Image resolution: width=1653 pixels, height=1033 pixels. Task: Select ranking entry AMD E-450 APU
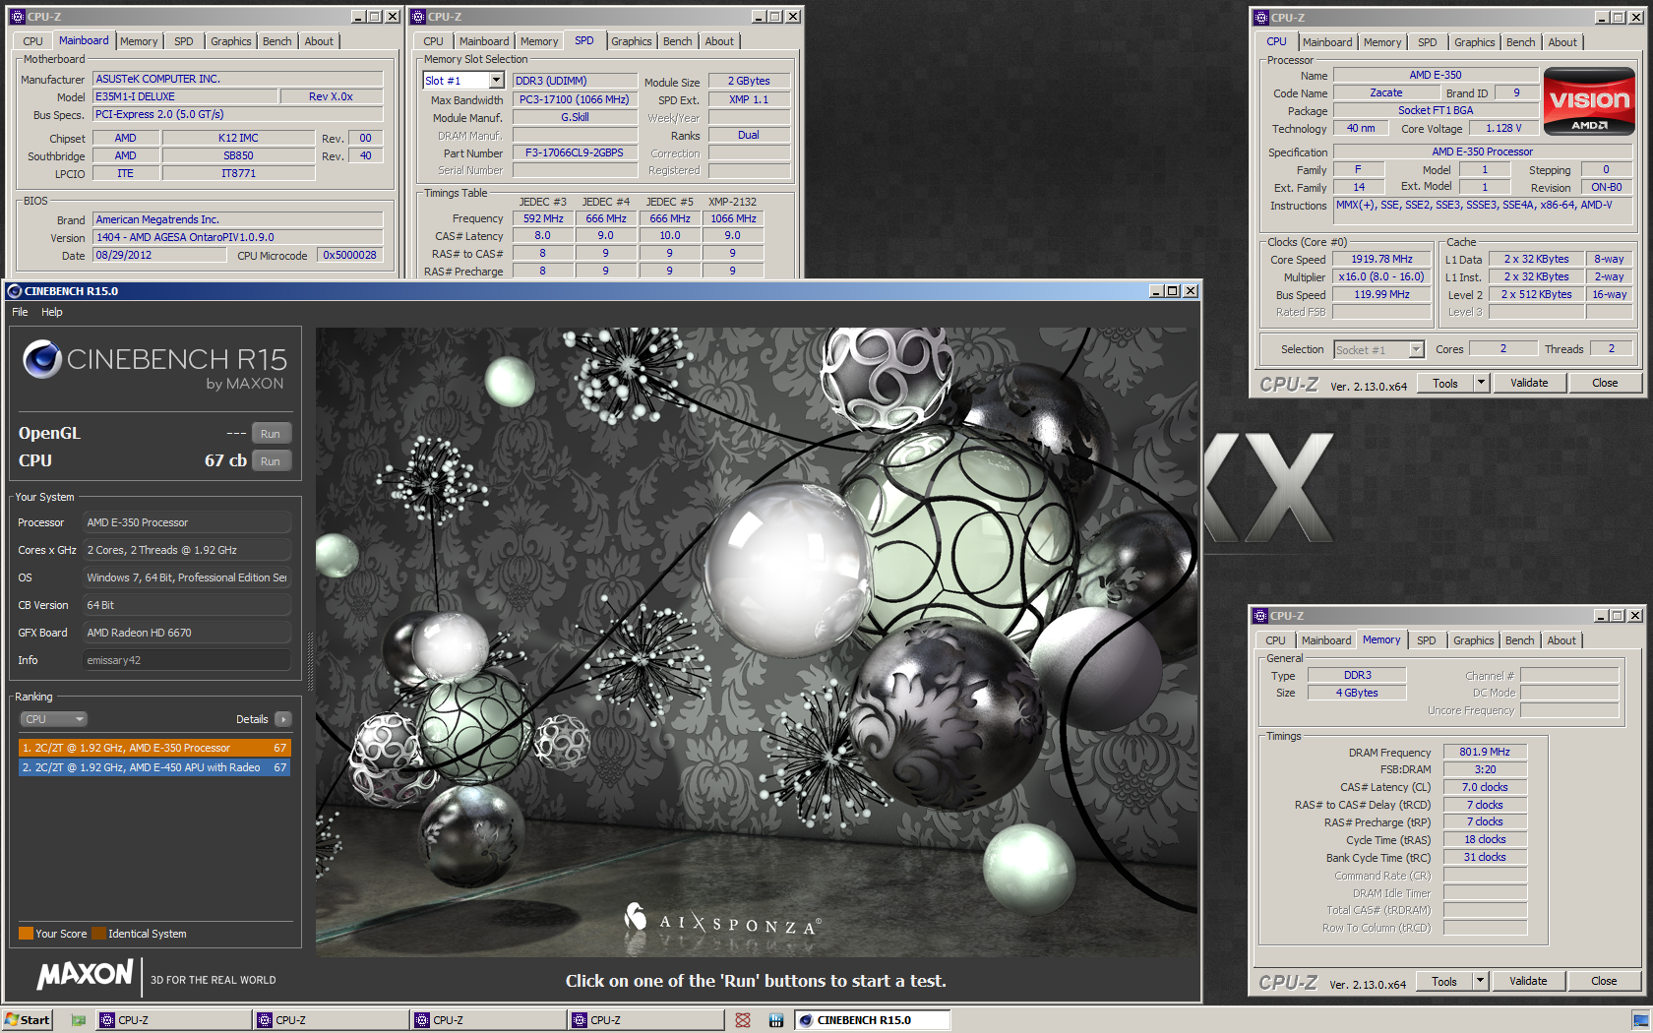(154, 767)
